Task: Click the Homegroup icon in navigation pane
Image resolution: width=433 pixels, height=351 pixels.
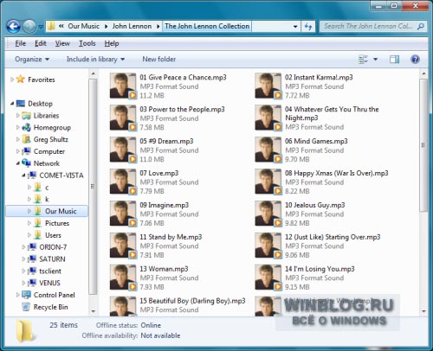Action: [26, 127]
